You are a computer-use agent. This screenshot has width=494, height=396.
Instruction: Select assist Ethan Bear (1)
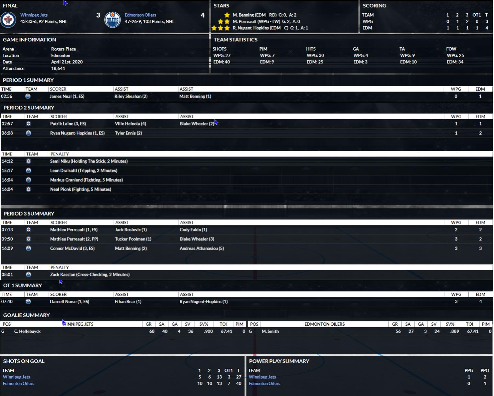click(x=128, y=302)
